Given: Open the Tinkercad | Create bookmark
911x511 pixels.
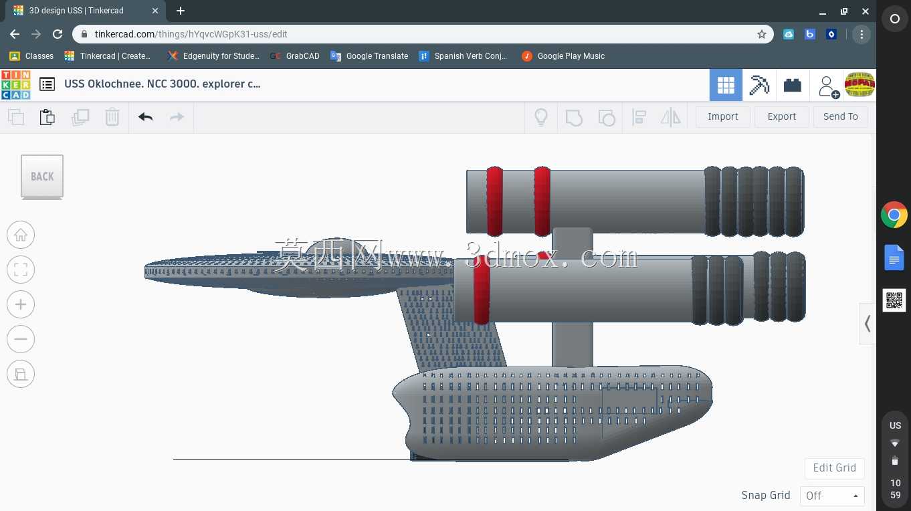Looking at the screenshot, I should click(108, 56).
